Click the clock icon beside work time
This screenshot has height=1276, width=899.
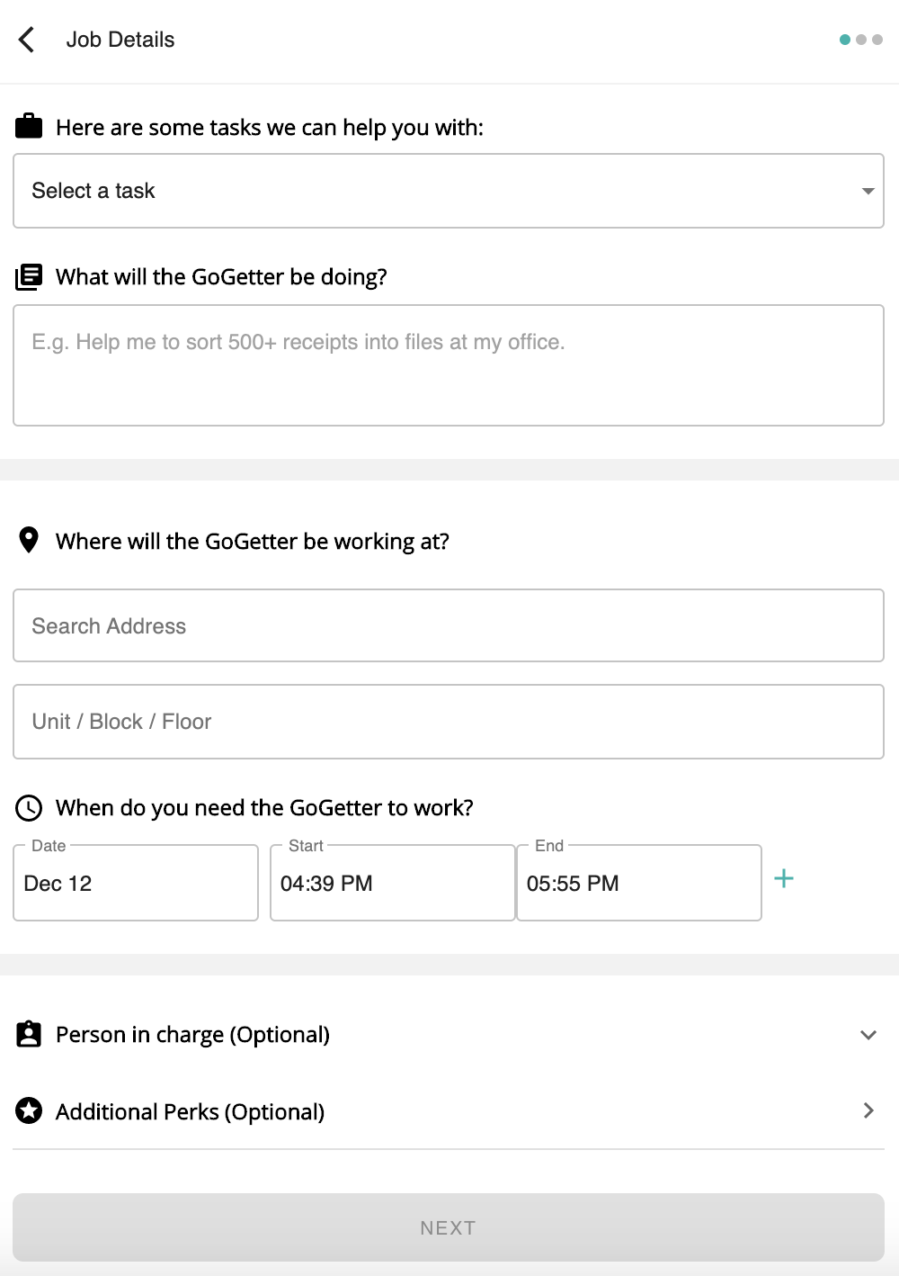29,808
